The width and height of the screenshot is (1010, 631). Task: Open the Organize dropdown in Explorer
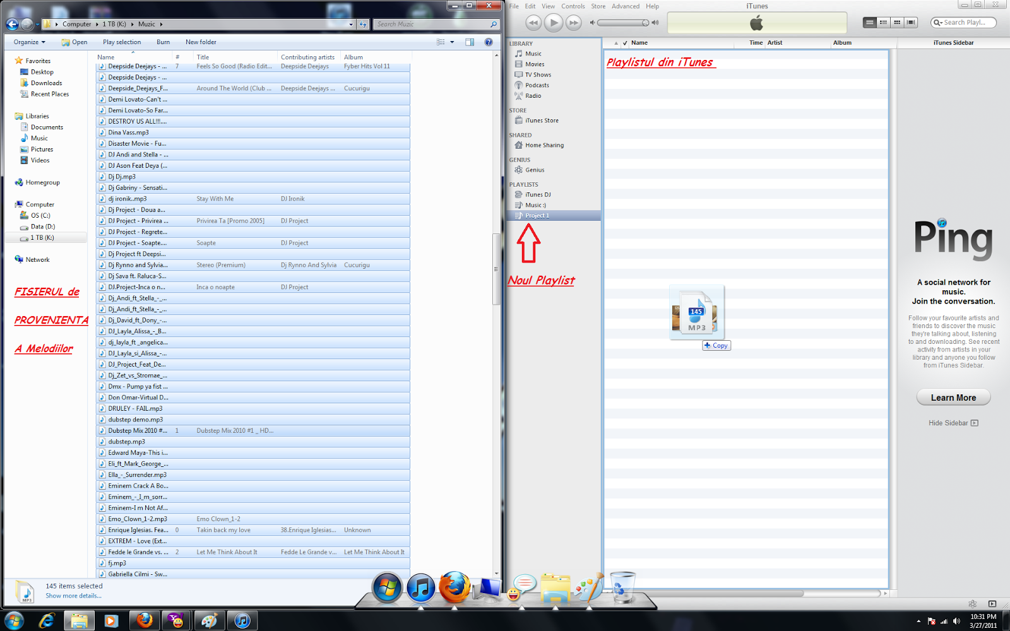(29, 42)
